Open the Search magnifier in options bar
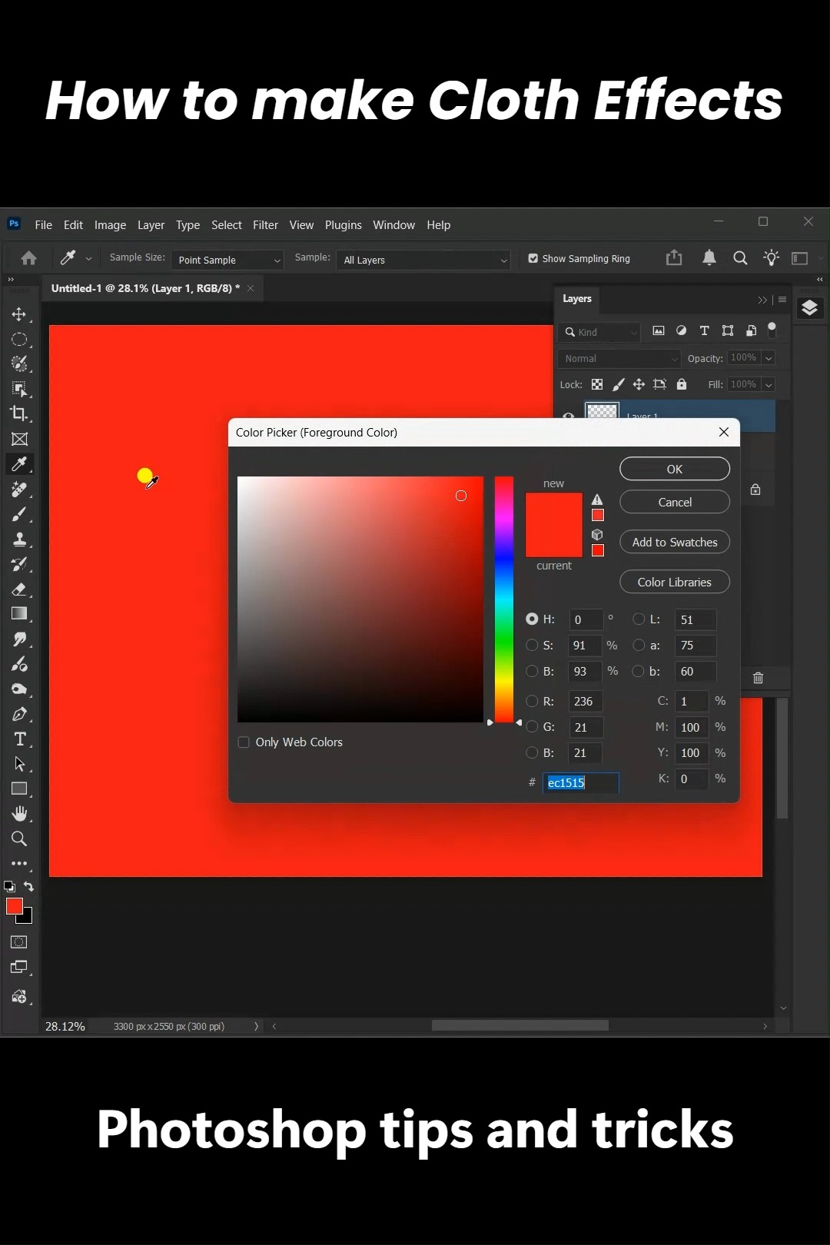This screenshot has width=830, height=1245. [x=740, y=258]
